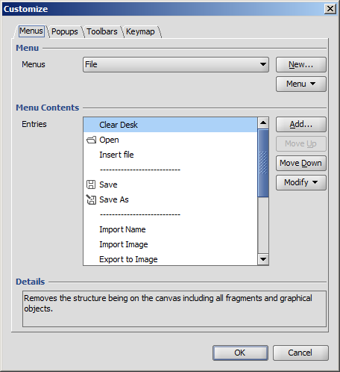Viewport: 340px width, 372px height.
Task: Select the Clear Desk entry
Action: [171, 125]
